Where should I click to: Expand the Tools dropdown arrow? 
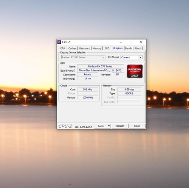pos(109,126)
